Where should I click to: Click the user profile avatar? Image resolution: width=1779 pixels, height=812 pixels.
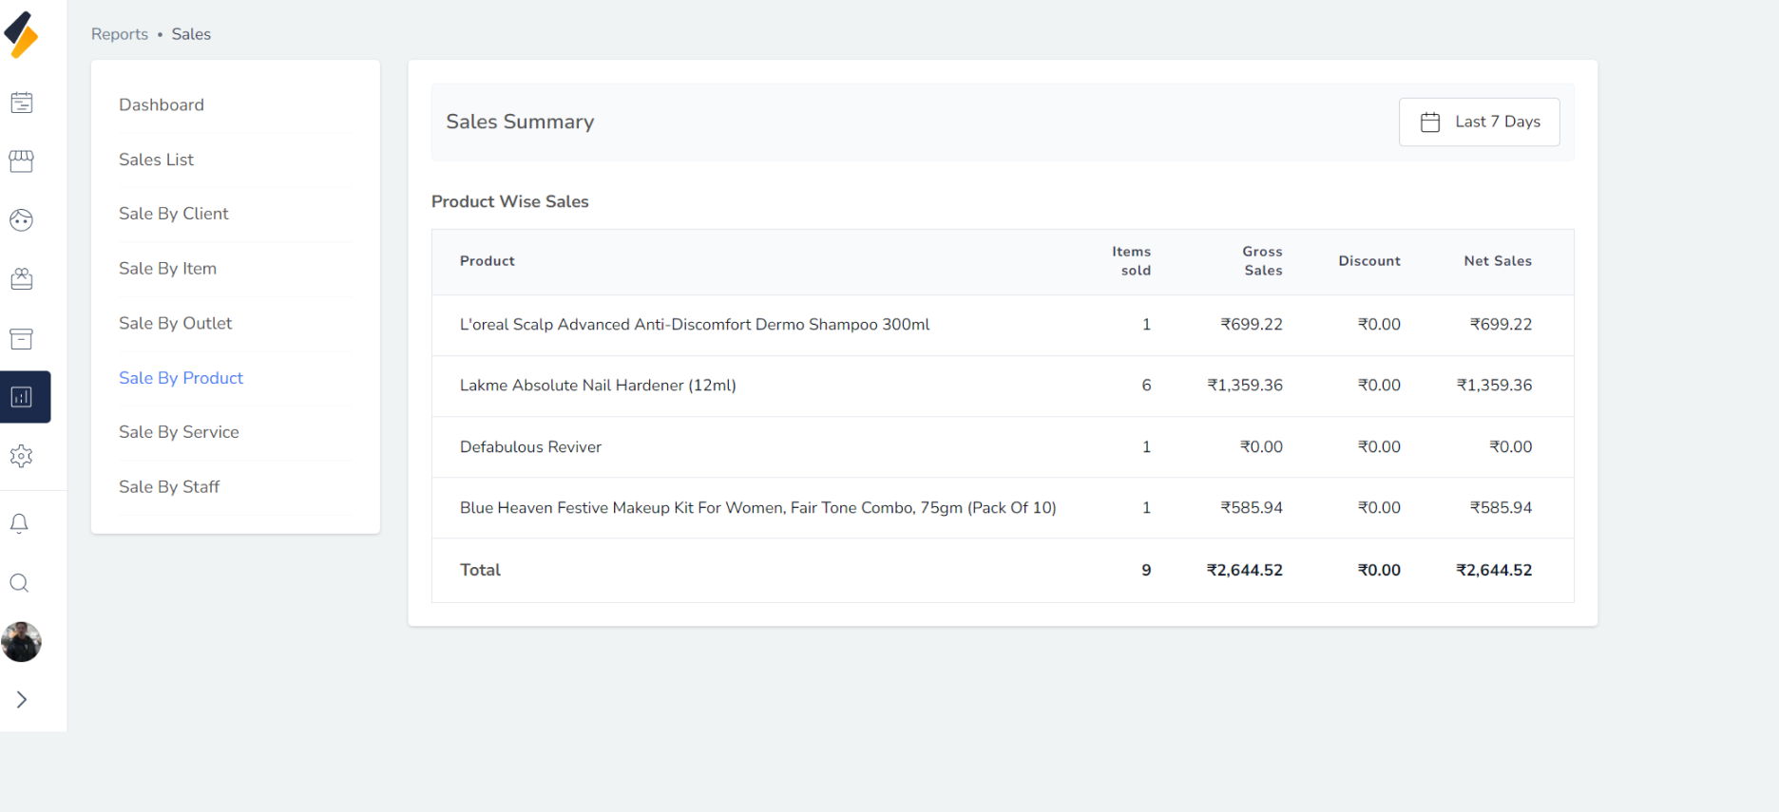coord(21,642)
